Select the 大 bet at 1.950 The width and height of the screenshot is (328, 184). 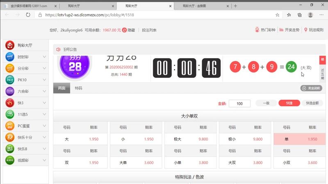(x=80, y=139)
